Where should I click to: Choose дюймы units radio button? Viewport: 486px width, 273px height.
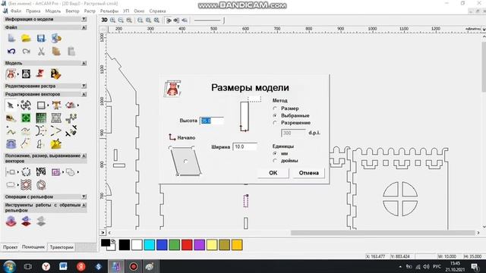(x=275, y=161)
